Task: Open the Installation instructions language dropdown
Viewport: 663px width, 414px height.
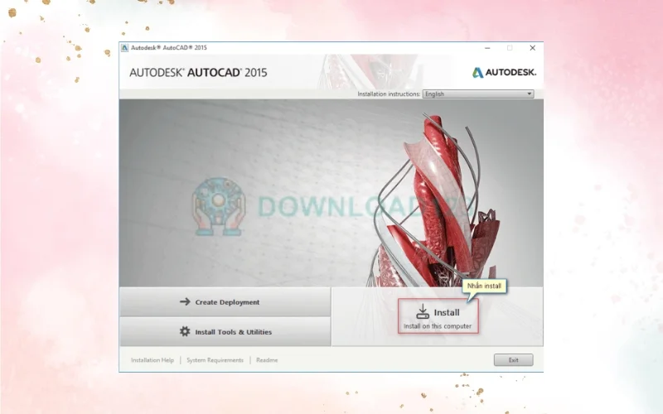Action: pyautogui.click(x=477, y=94)
